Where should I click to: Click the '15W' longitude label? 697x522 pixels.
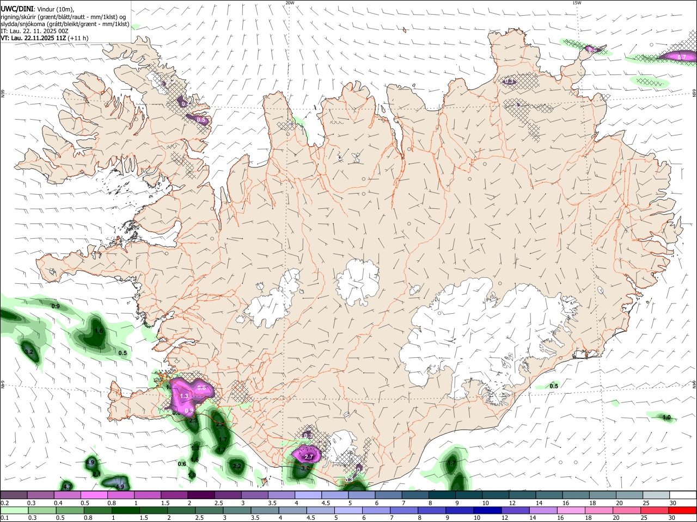[x=577, y=3]
